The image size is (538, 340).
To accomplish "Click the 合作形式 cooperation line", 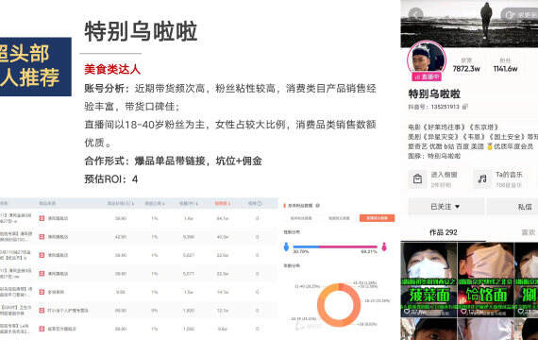I will (x=174, y=161).
